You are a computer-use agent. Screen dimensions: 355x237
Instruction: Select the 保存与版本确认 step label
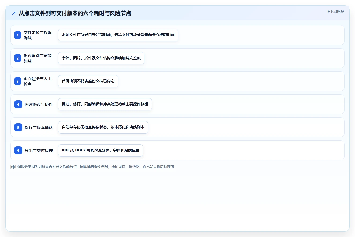(x=39, y=127)
